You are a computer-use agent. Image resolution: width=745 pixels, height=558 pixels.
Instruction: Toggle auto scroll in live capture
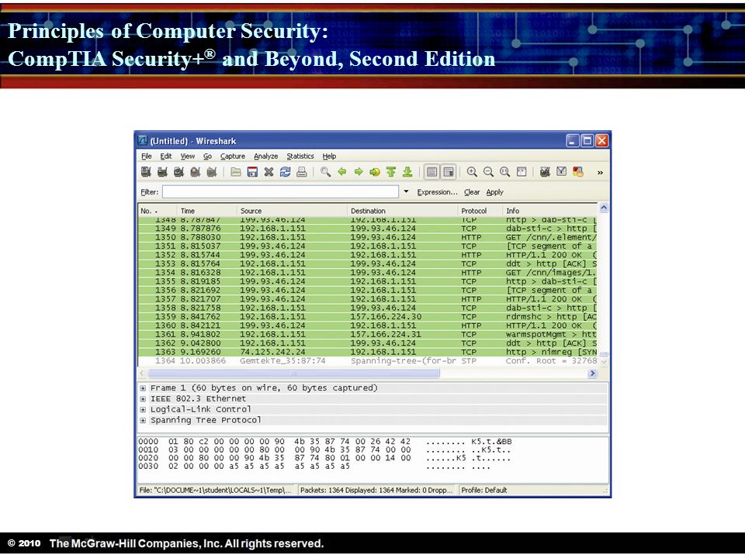[x=448, y=172]
